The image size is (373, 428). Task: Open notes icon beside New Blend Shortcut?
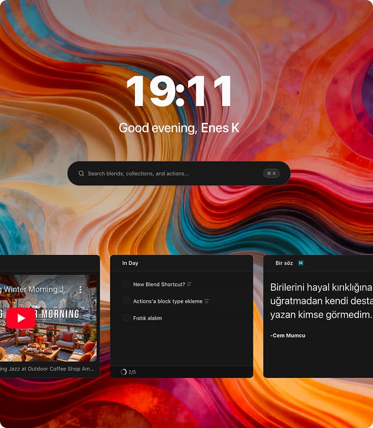[x=189, y=284]
